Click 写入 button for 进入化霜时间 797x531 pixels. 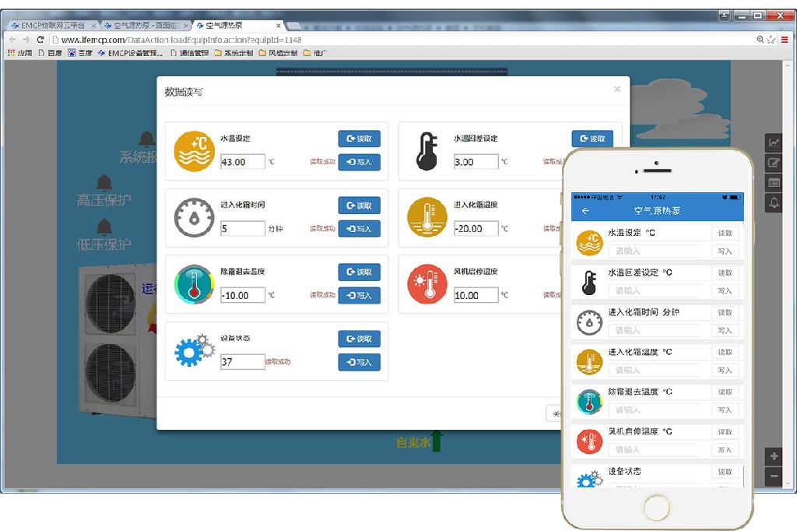point(360,229)
